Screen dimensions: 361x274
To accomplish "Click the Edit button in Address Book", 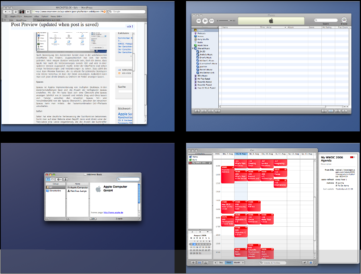I will 93,219.
